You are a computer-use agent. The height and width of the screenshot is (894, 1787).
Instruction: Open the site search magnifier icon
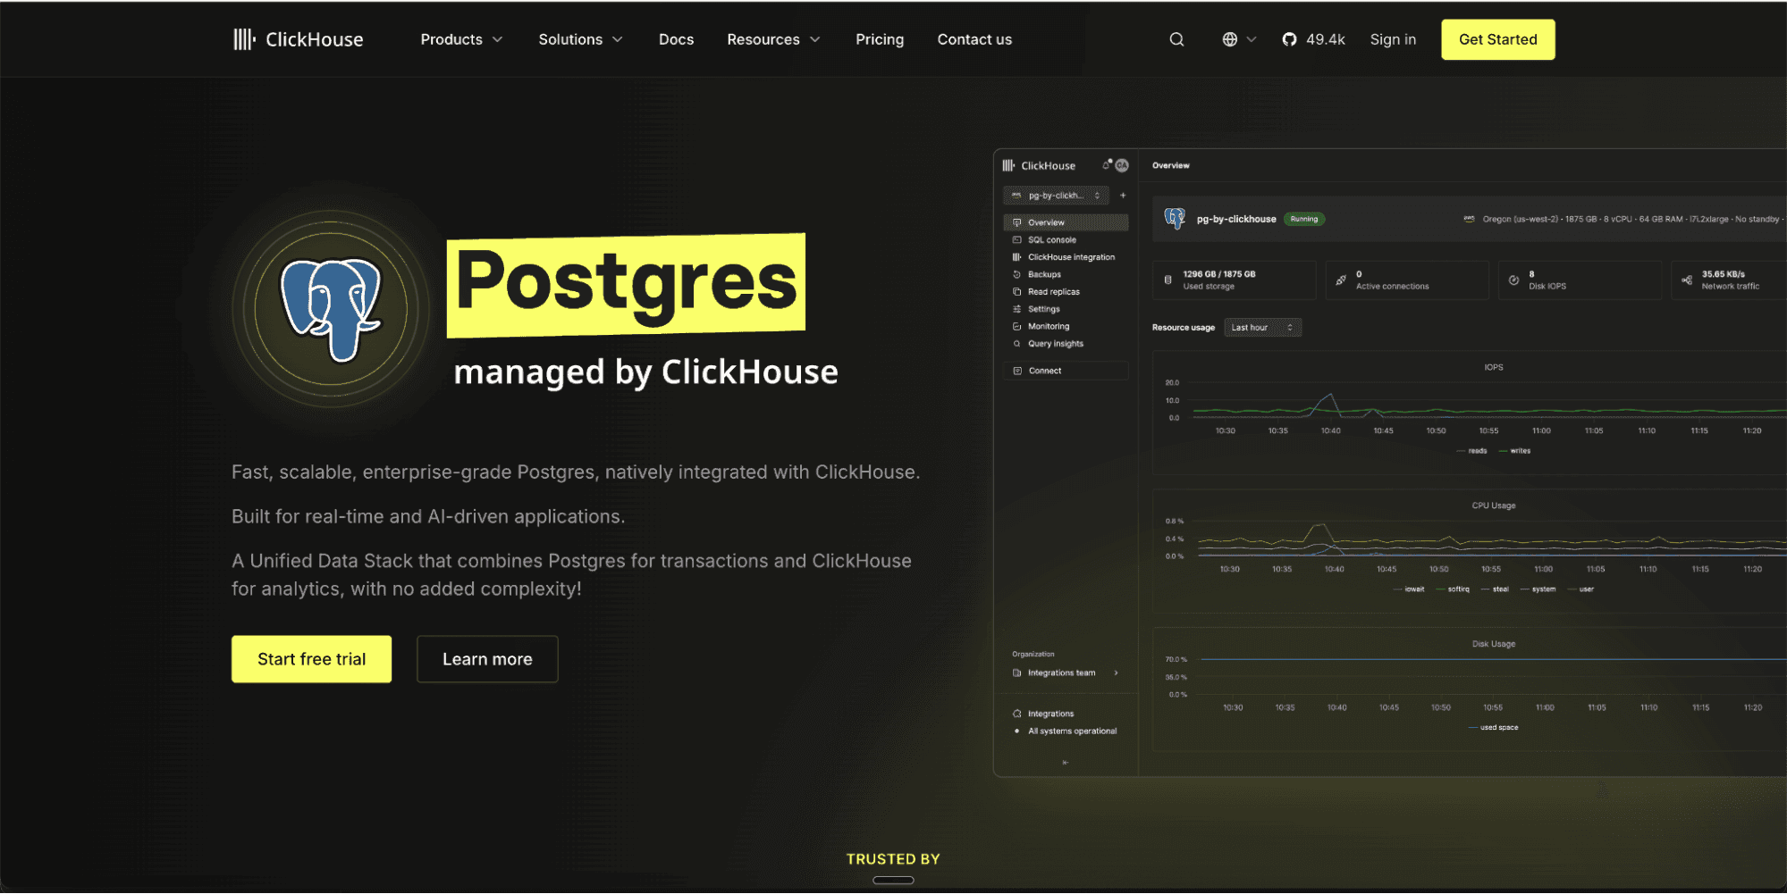pyautogui.click(x=1176, y=39)
